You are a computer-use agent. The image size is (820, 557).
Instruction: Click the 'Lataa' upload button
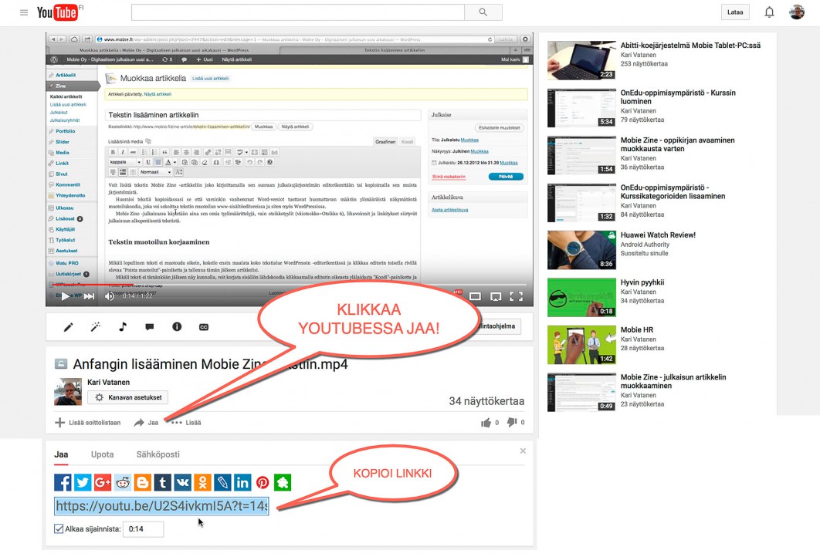coord(735,12)
